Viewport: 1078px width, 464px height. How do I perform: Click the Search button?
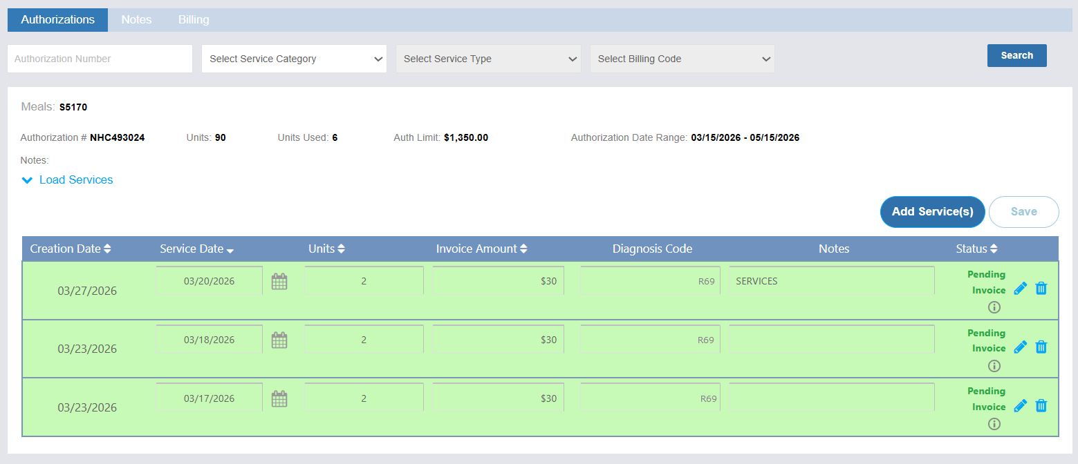pos(1016,55)
